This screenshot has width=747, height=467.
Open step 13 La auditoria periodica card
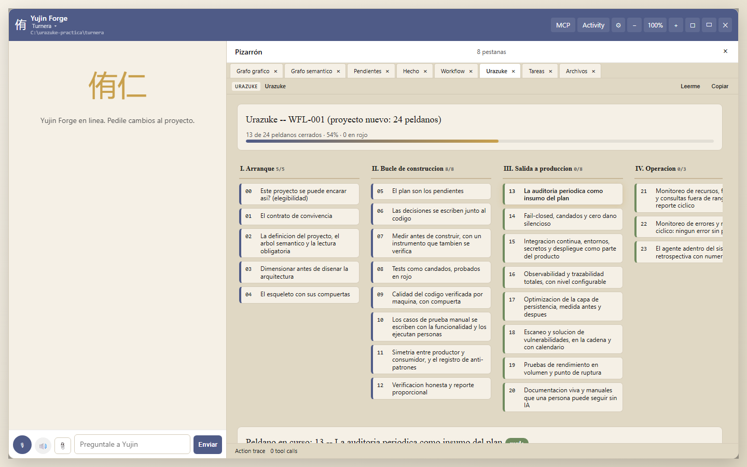[563, 195]
